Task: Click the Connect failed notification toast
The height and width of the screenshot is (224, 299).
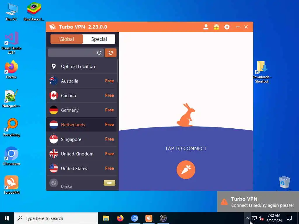Action: 258,202
